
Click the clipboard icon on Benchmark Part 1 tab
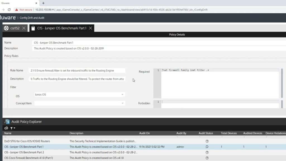click(33, 28)
